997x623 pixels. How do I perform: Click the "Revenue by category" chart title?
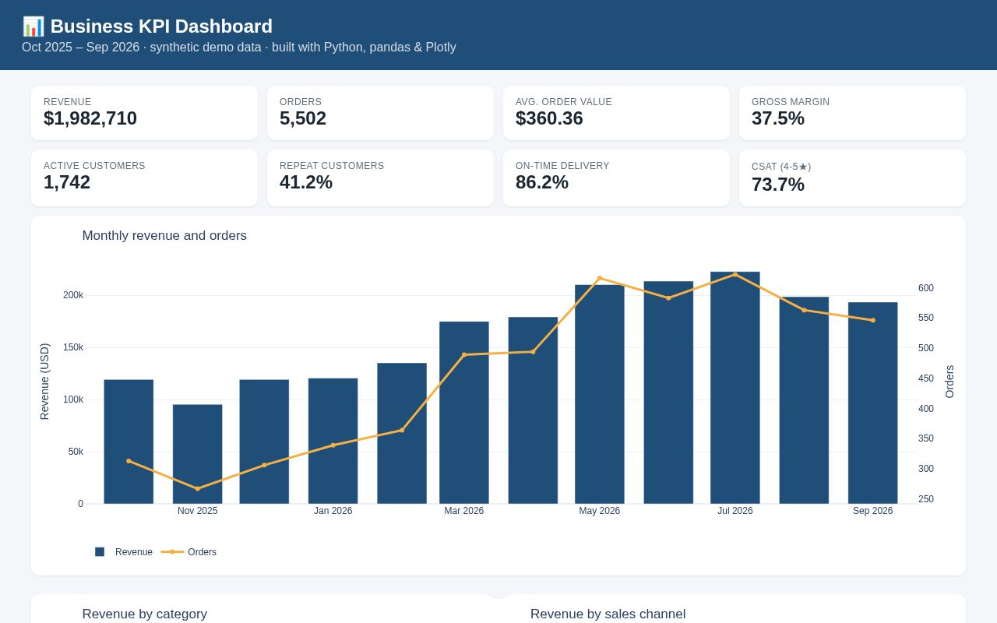point(145,614)
